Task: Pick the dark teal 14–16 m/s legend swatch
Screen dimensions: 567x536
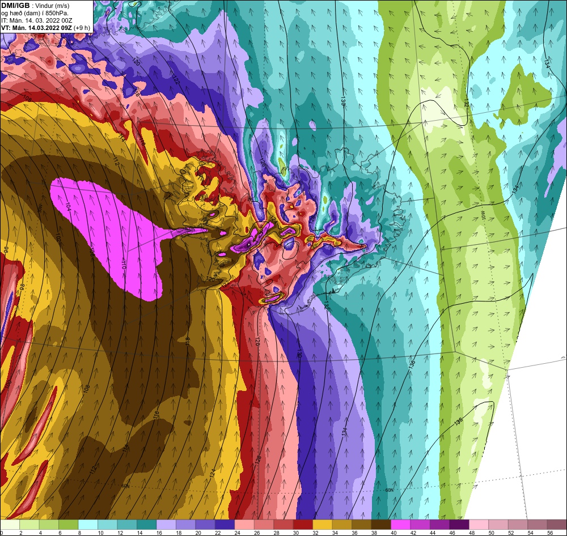Action: click(x=146, y=525)
